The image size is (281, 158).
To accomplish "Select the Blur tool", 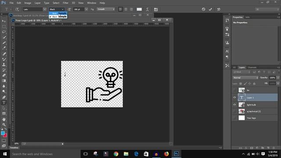I will (x=4, y=86).
